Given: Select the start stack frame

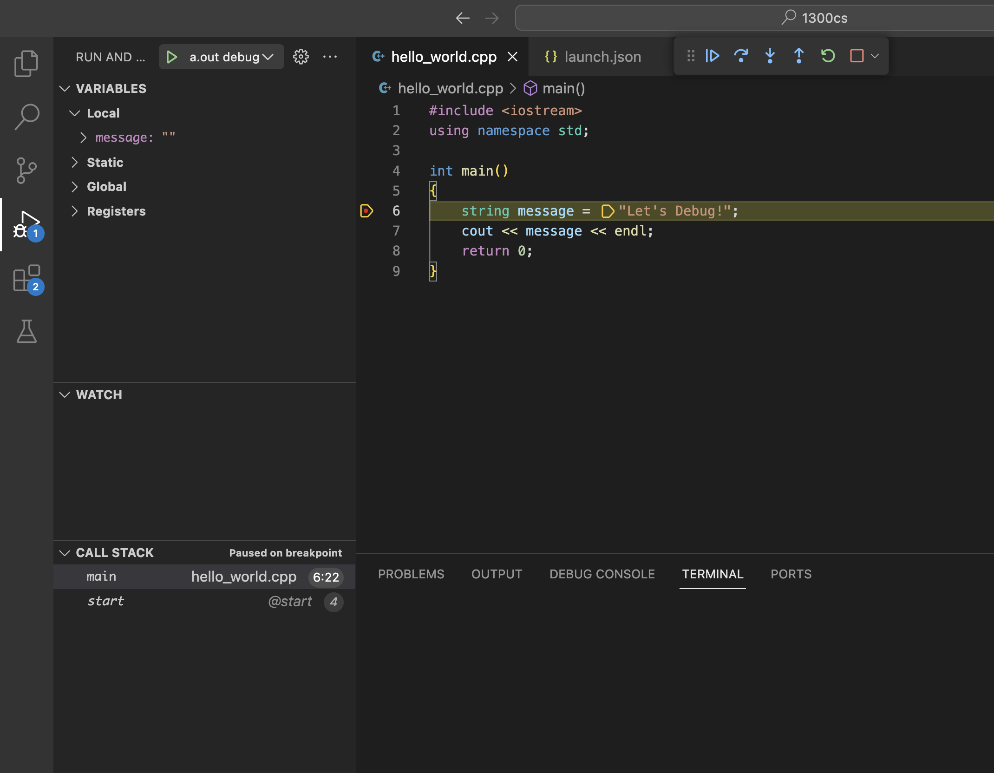Looking at the screenshot, I should click(x=204, y=602).
